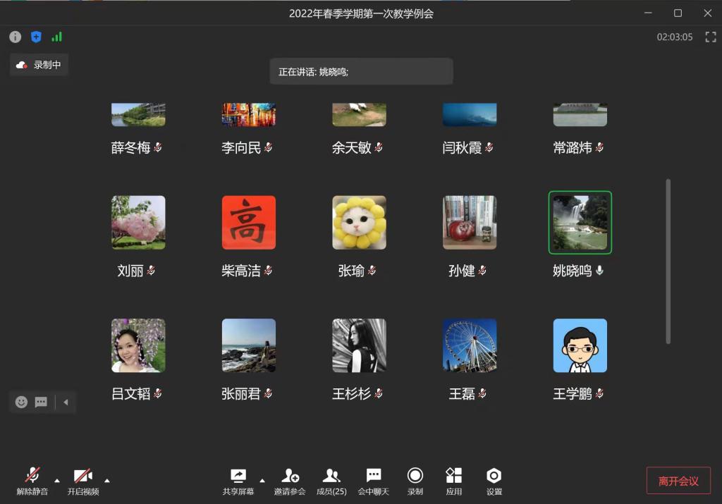The height and width of the screenshot is (504, 722).
Task: Check the green network signal icon
Action: coord(56,37)
